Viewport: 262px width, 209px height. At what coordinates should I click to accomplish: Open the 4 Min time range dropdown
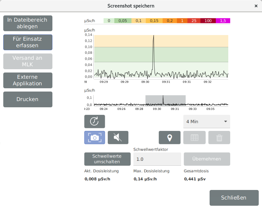coord(207,121)
